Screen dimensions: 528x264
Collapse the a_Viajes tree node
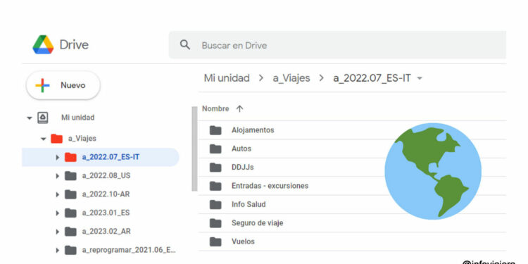pyautogui.click(x=43, y=139)
